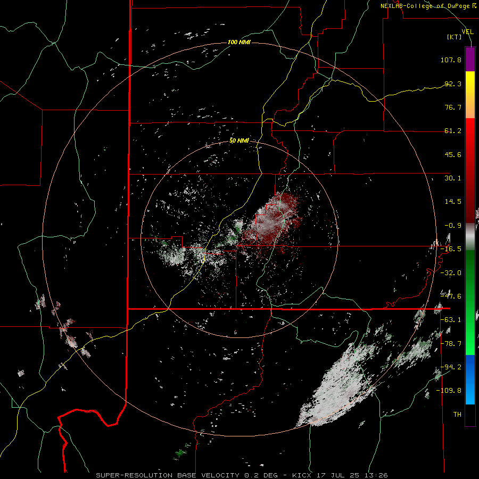Click the NEXLAB-College of DuPage watermark text

tap(428, 6)
